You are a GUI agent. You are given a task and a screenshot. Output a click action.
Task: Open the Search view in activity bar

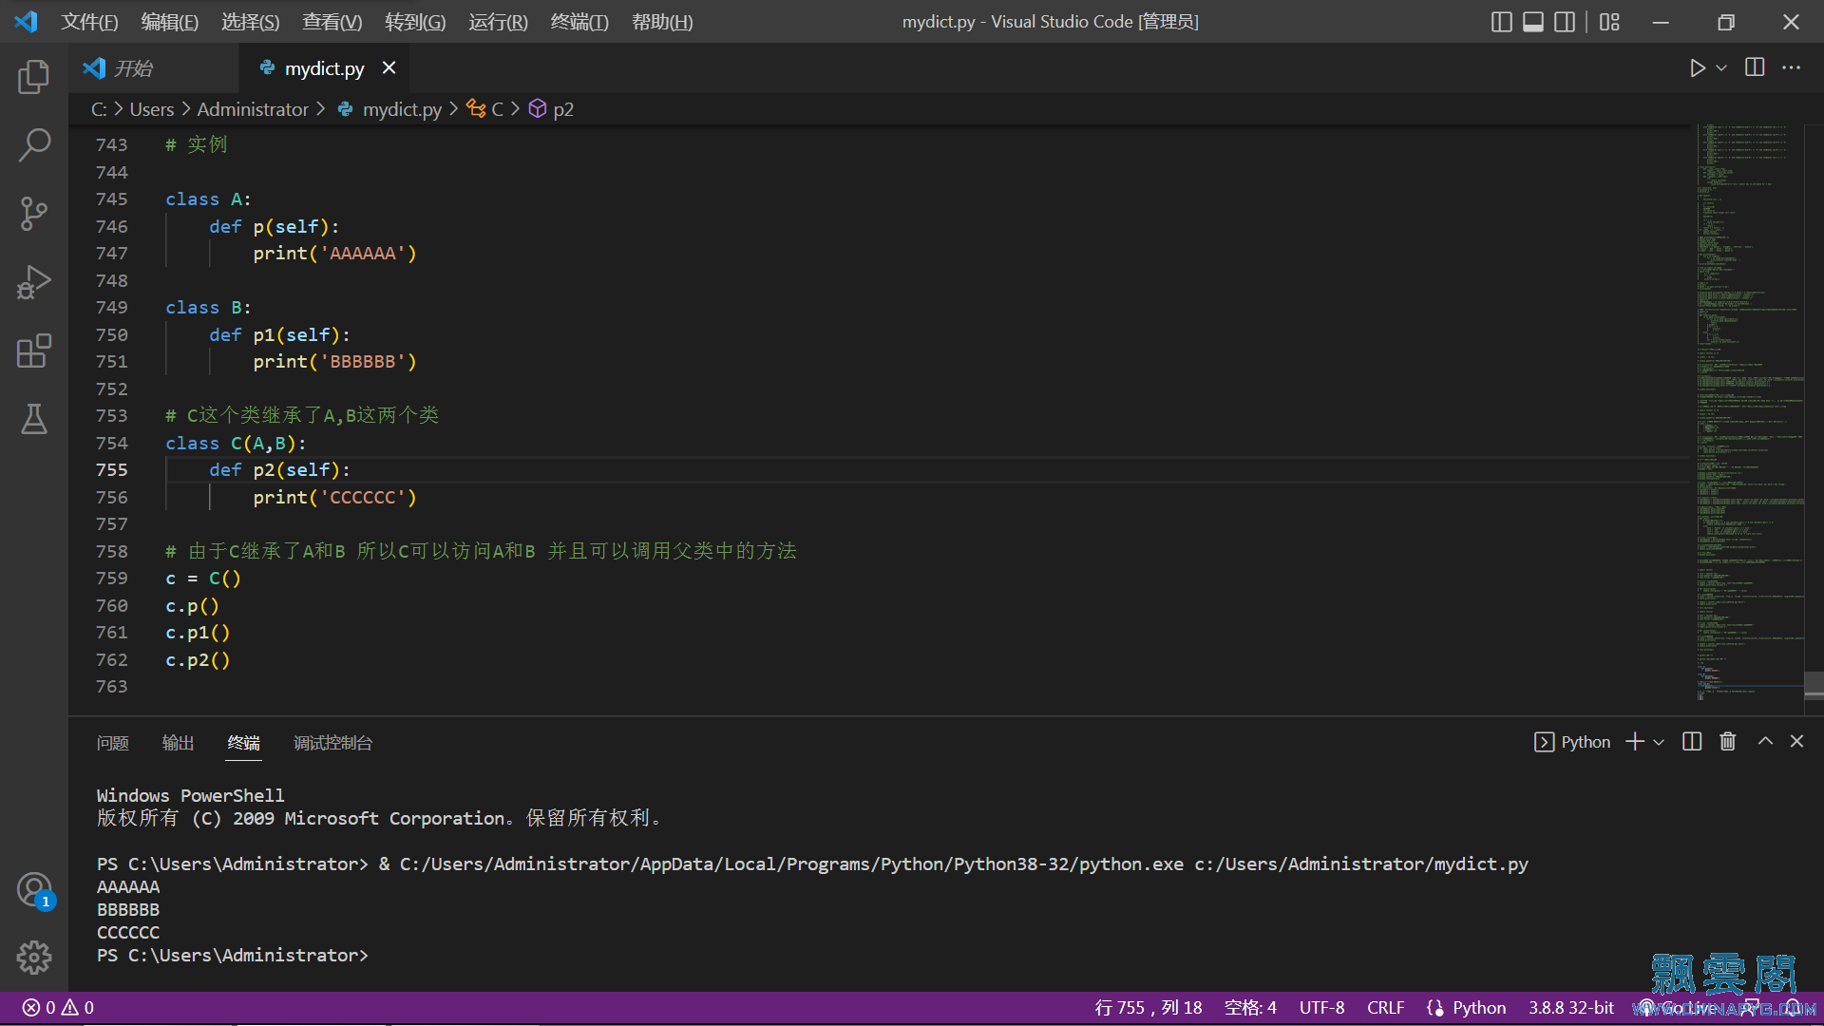click(x=34, y=145)
